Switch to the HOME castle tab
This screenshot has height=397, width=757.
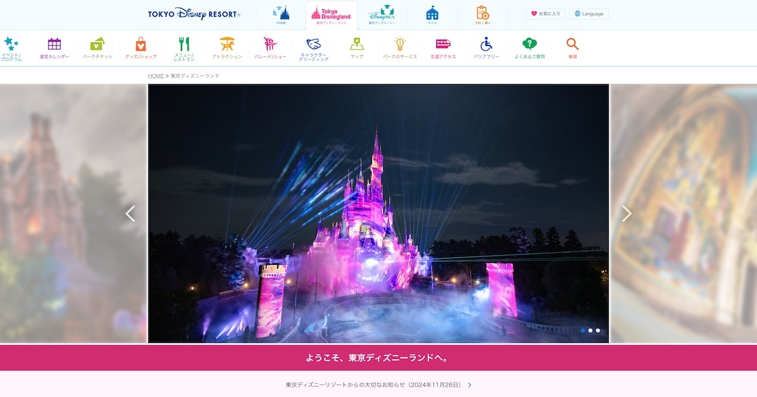[281, 15]
